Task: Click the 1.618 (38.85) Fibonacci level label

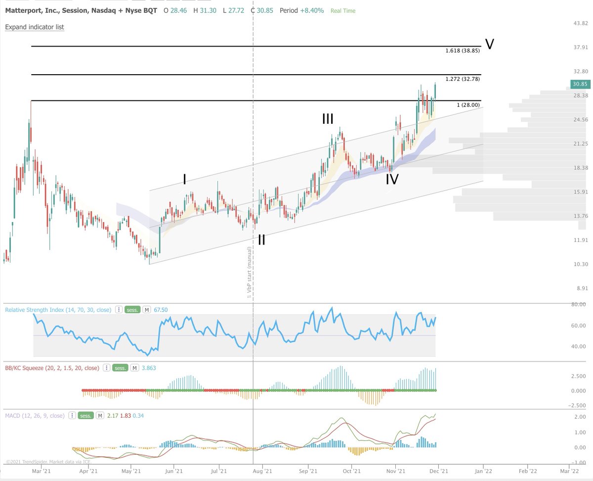Action: click(x=463, y=51)
